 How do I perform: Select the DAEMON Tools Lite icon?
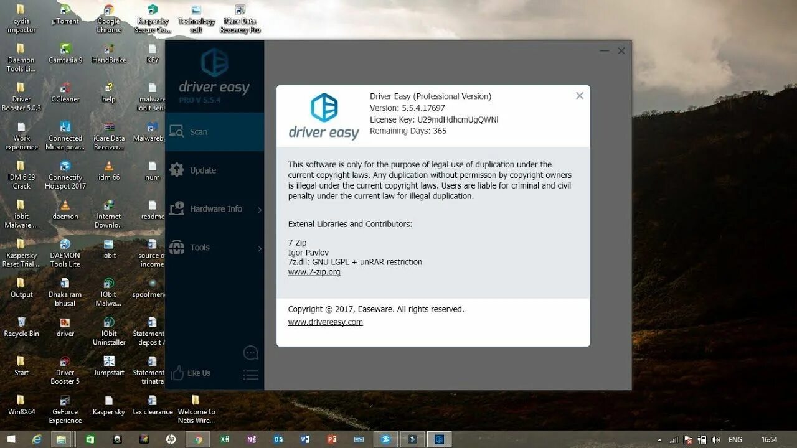(x=65, y=253)
